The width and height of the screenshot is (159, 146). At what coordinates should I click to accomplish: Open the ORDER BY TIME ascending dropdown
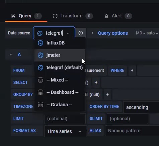(x=141, y=107)
